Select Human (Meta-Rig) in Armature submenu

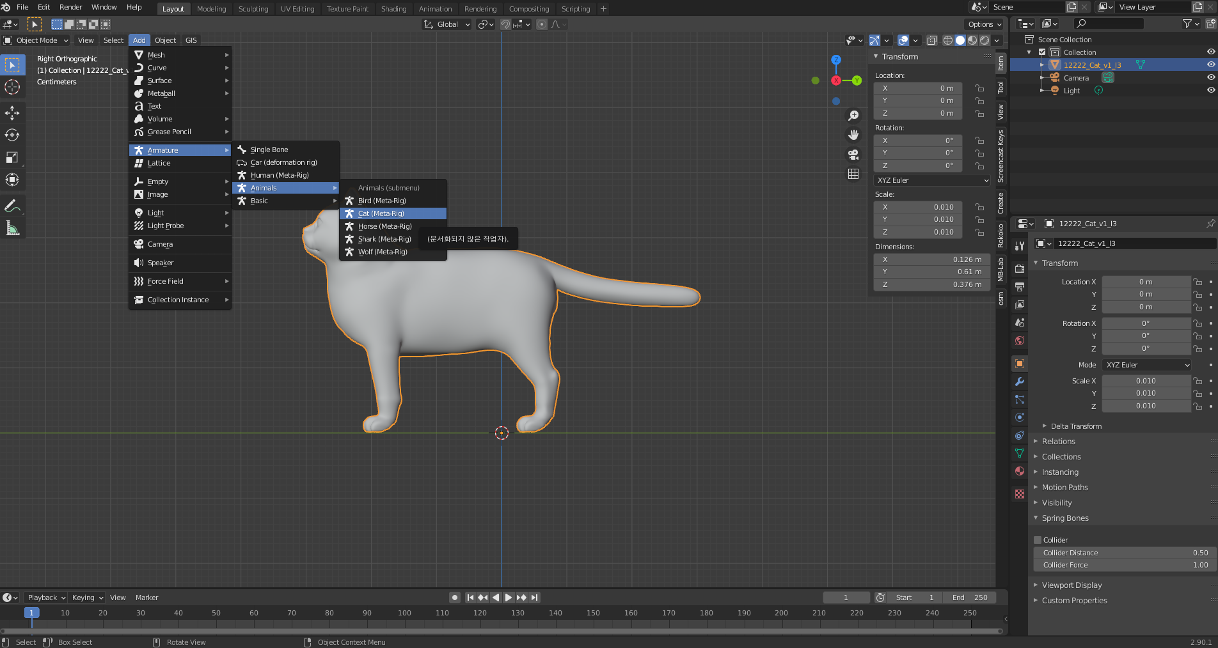[x=285, y=175]
